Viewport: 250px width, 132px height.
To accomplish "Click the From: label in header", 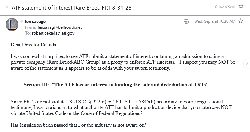I will [x=31, y=27].
